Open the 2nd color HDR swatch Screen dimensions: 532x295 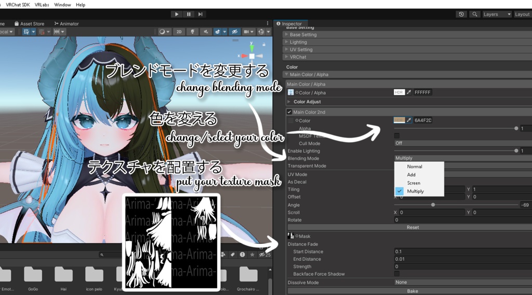click(x=399, y=120)
